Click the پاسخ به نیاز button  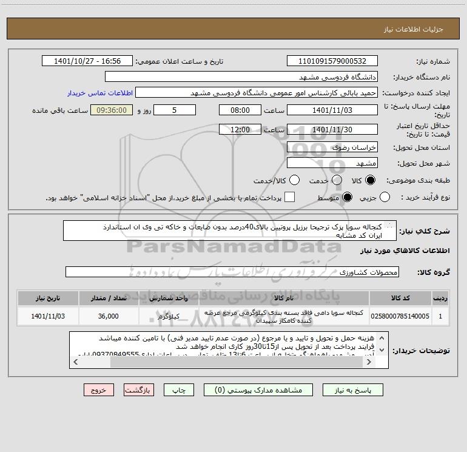point(353,390)
